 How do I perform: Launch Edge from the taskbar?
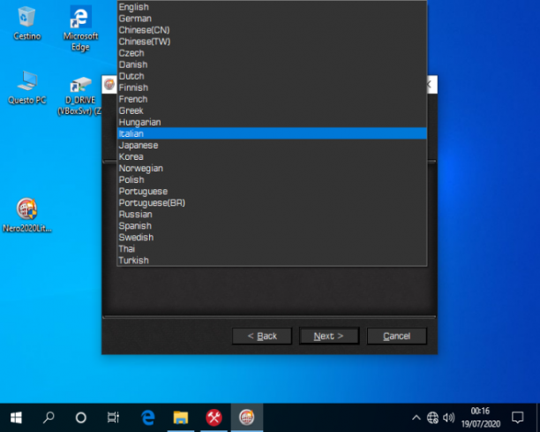pos(148,418)
